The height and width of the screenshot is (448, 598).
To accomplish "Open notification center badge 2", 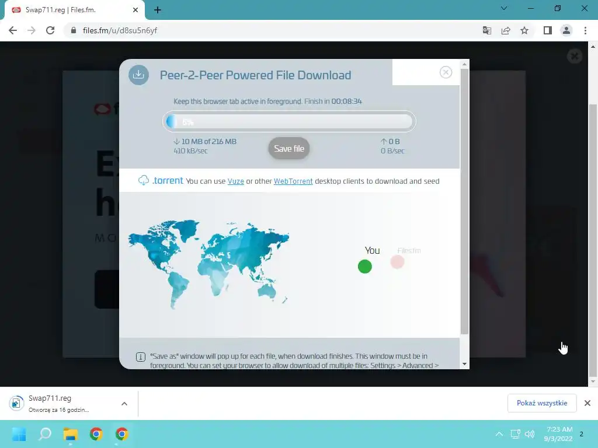I will [582, 434].
